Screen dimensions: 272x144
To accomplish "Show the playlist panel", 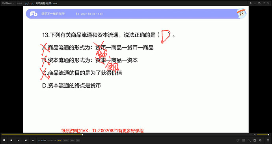I will 268,140.
